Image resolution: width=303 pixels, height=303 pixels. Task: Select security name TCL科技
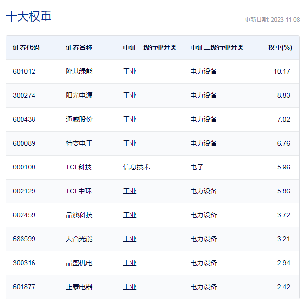pyautogui.click(x=79, y=168)
